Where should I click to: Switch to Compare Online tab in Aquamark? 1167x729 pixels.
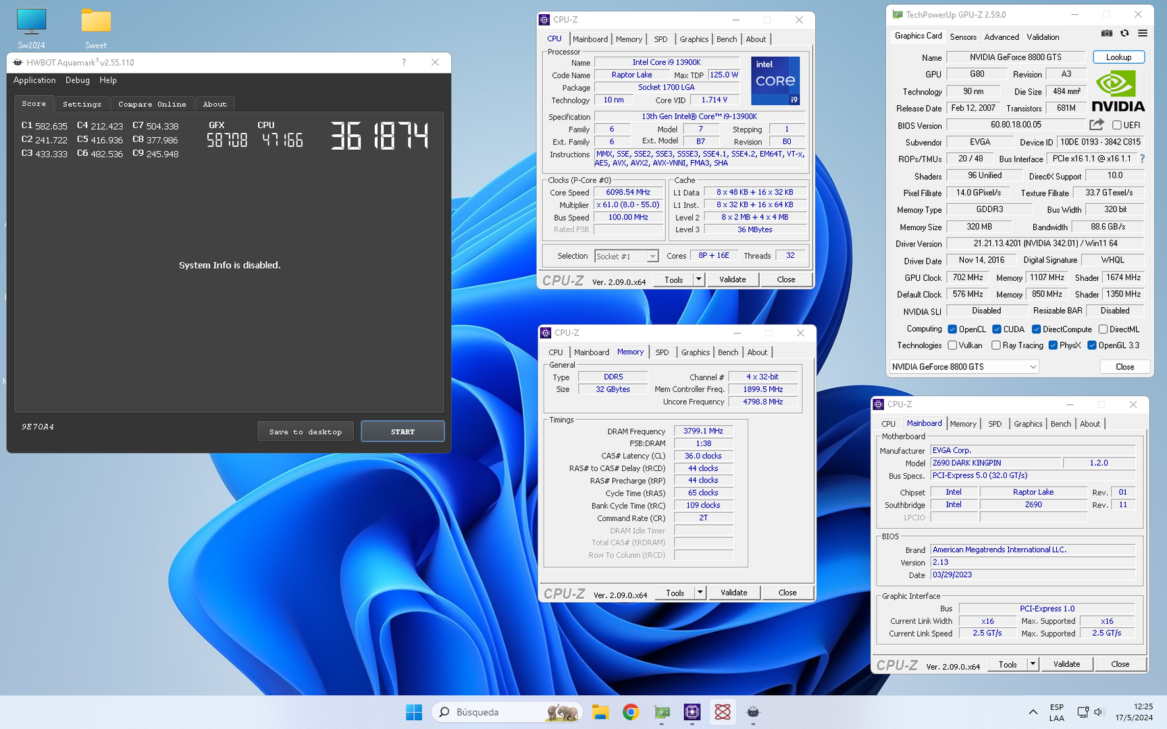coord(152,104)
